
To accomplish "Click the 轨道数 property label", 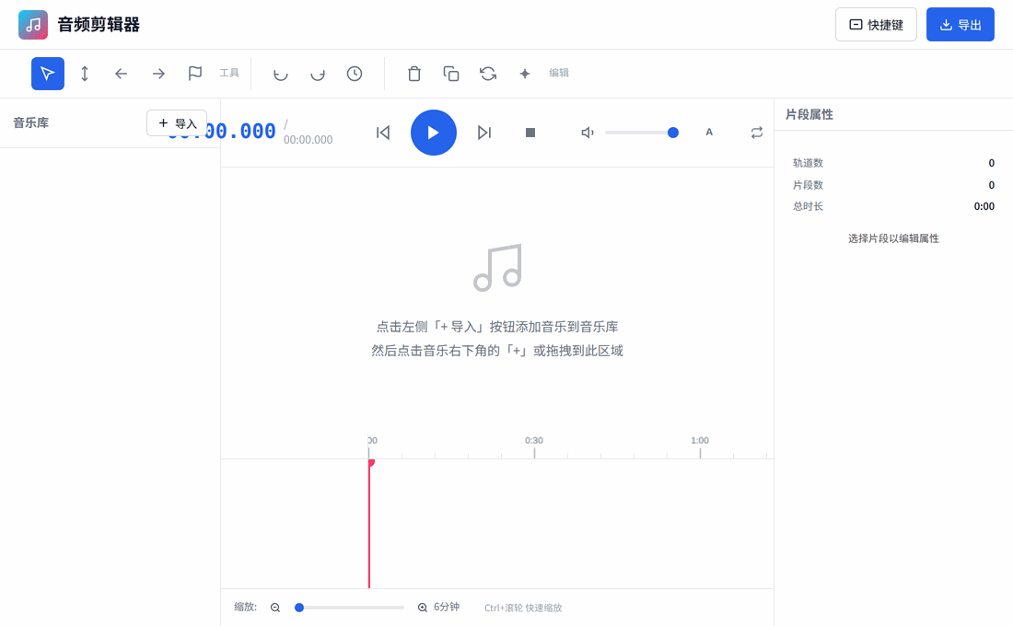I will click(808, 163).
